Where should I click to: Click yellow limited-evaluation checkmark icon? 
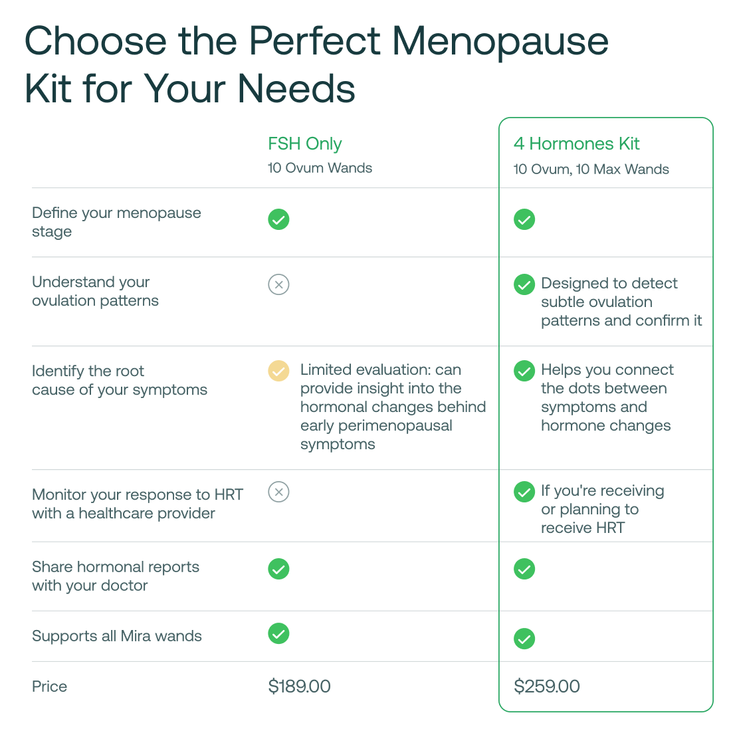pyautogui.click(x=278, y=371)
